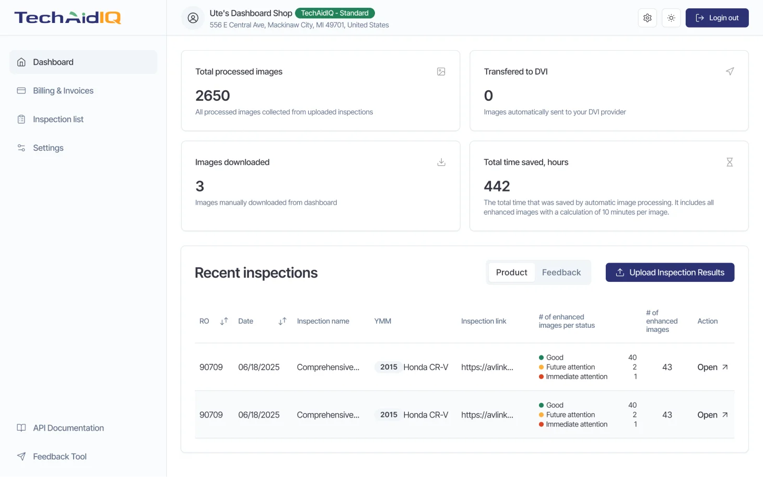Viewport: 763px width, 477px height.
Task: Switch to the Feedback toggle
Action: 561,272
